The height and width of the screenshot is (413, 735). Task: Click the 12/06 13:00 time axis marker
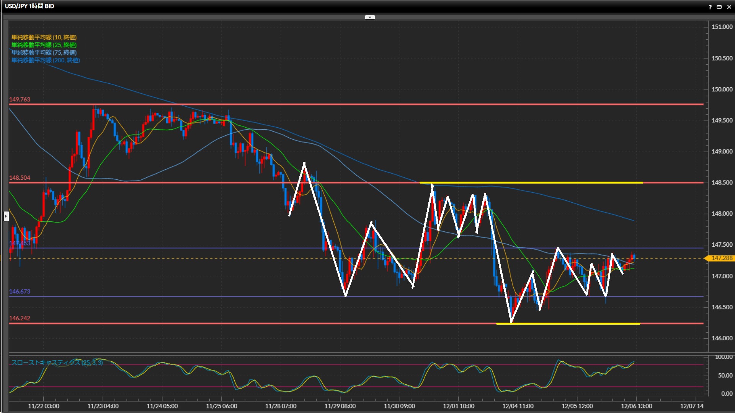click(x=636, y=406)
